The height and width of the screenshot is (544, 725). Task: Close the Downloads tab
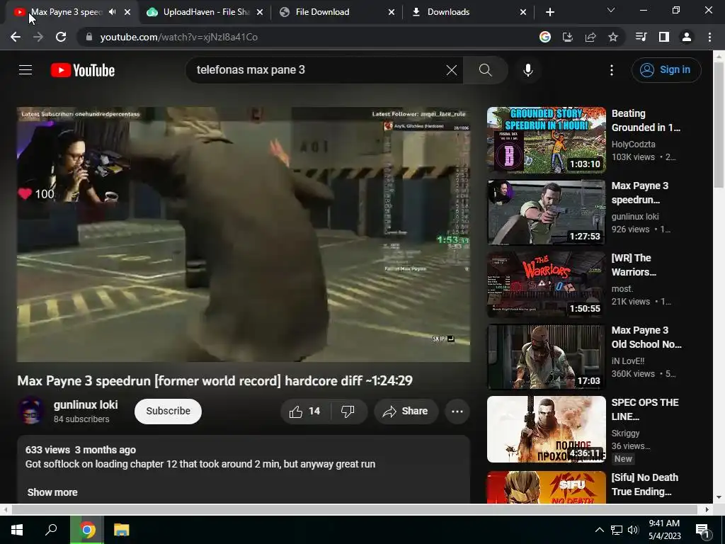tap(523, 12)
